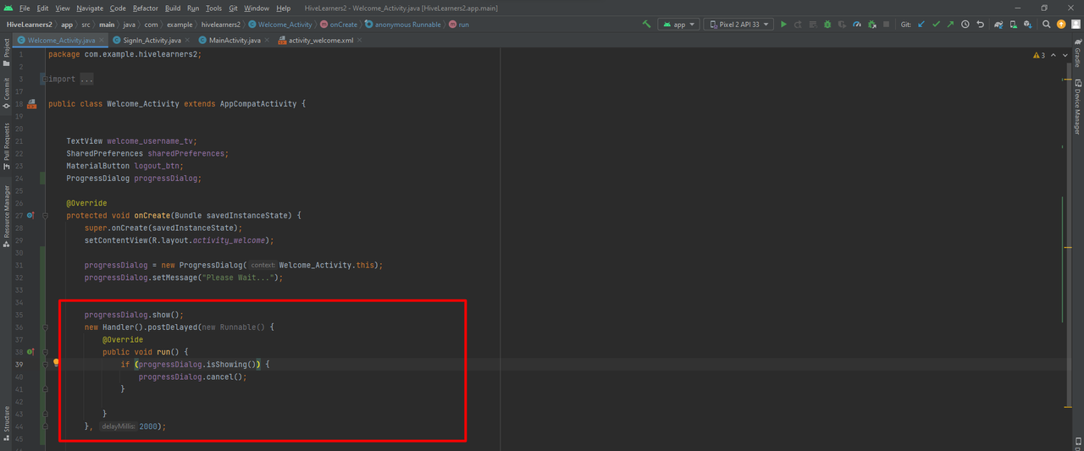The image size is (1084, 451).
Task: Click HiveLearners2 breadcrumb
Action: click(x=29, y=25)
